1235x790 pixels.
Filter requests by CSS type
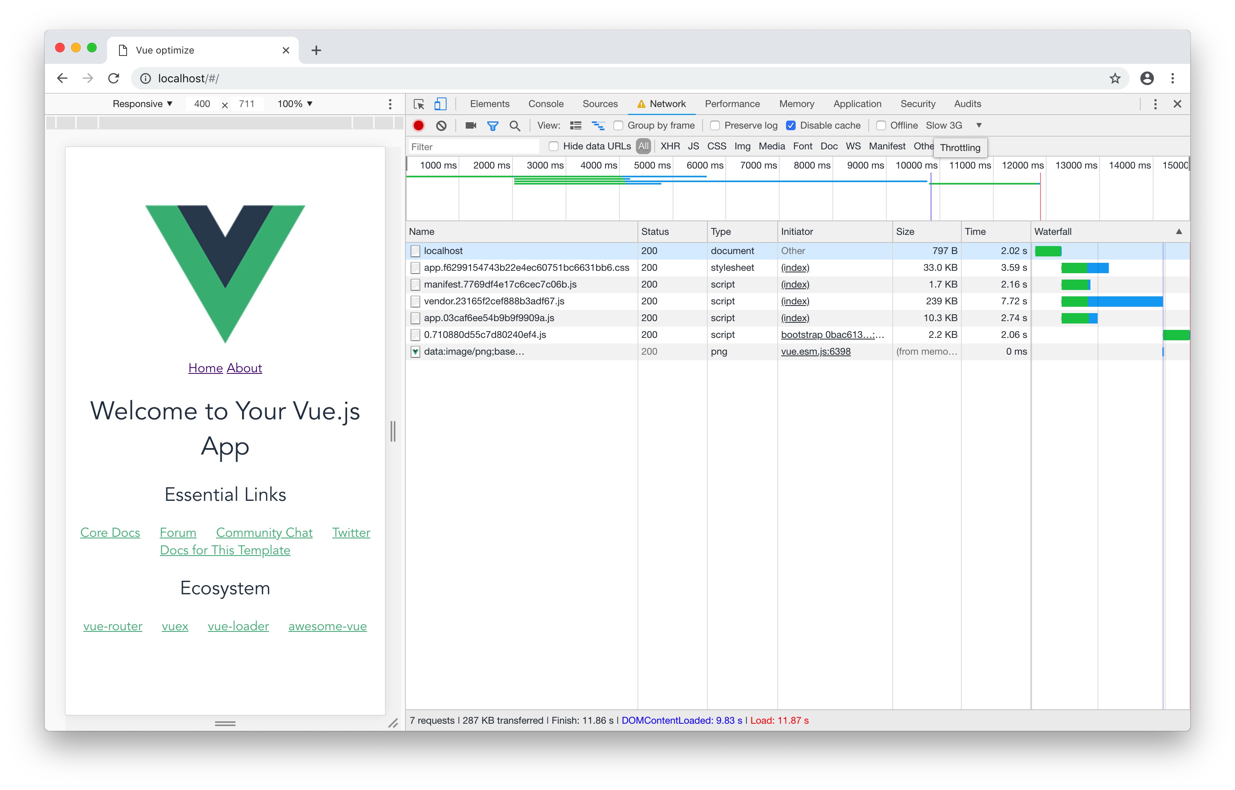[x=717, y=147]
